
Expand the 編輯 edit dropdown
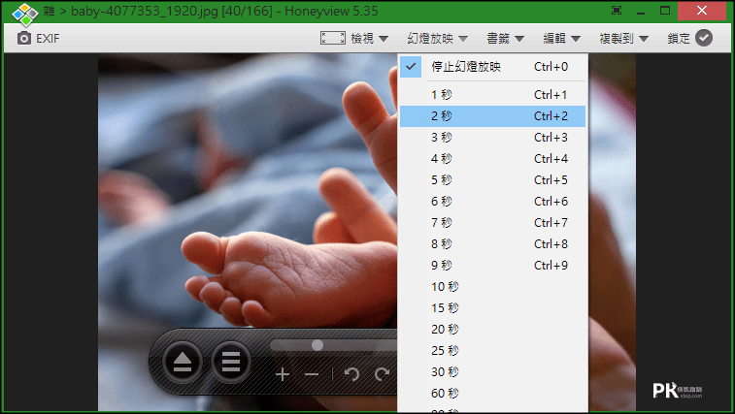561,39
